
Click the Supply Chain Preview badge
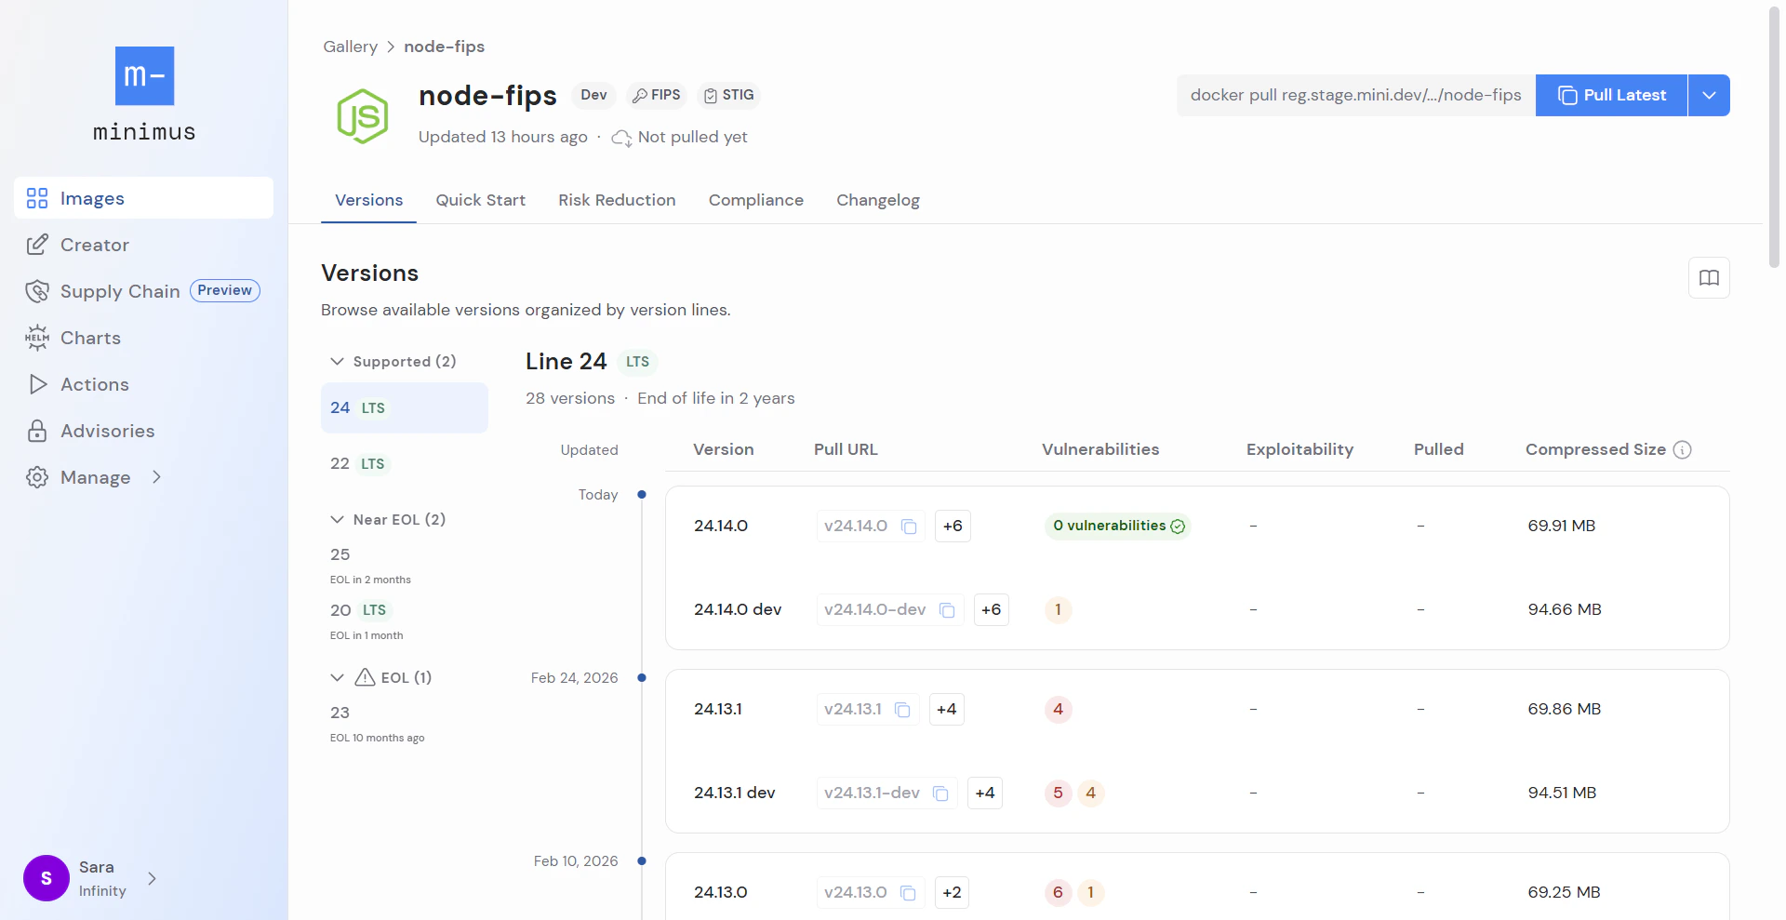pos(224,290)
